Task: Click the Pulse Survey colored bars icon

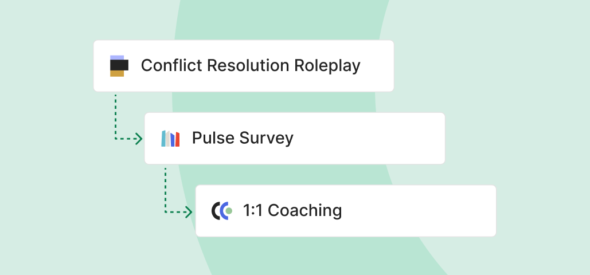Action: coord(170,139)
